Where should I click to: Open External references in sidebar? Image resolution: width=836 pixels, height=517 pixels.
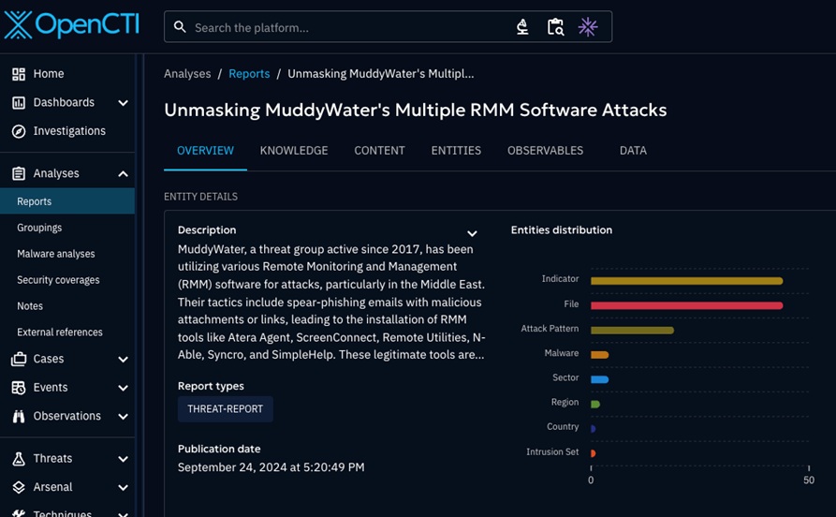coord(67,332)
